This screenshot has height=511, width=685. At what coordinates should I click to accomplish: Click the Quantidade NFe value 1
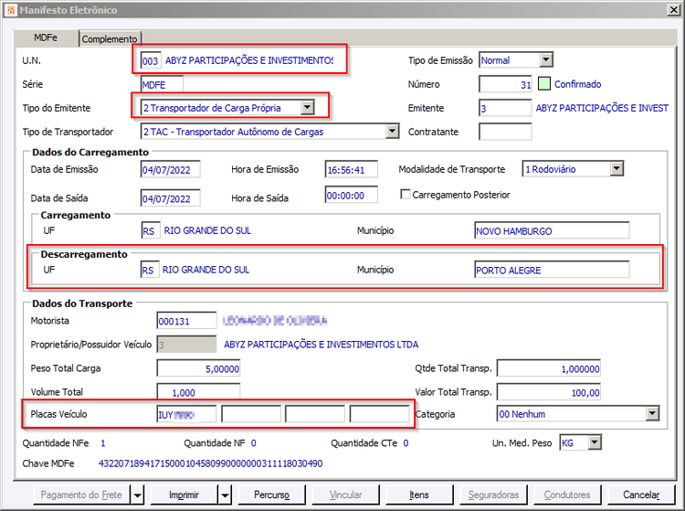pos(102,443)
